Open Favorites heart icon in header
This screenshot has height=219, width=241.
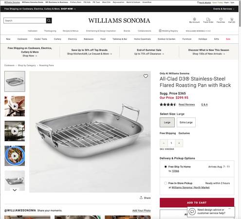(x=221, y=19)
